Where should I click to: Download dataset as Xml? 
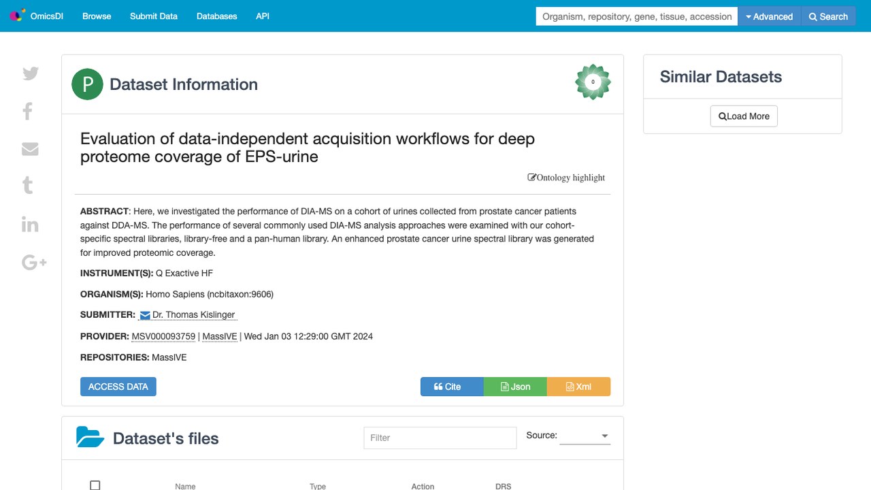click(x=578, y=387)
